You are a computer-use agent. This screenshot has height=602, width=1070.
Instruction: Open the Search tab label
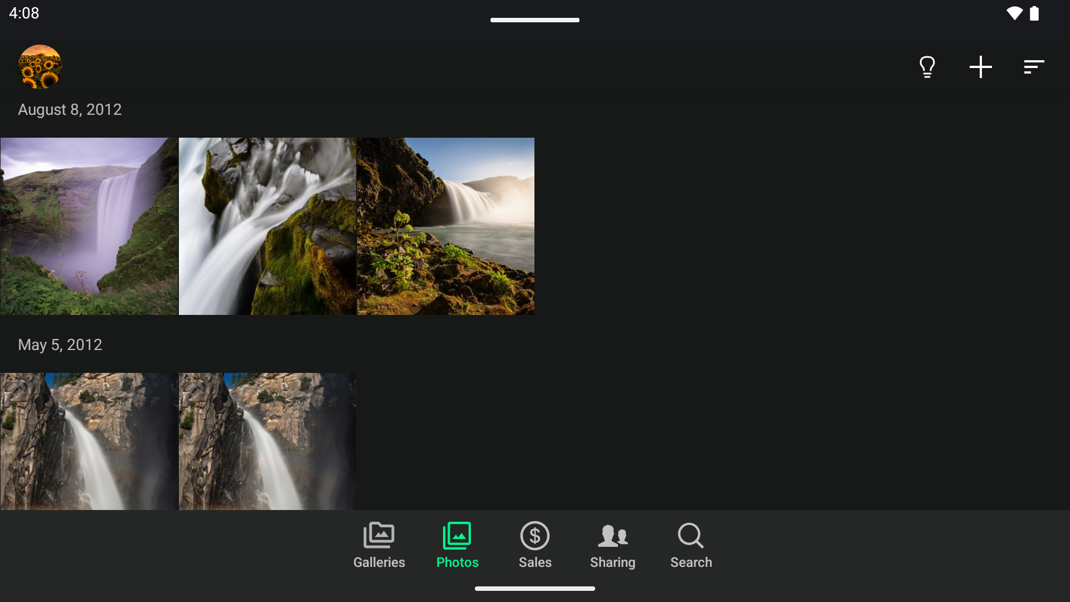point(690,562)
